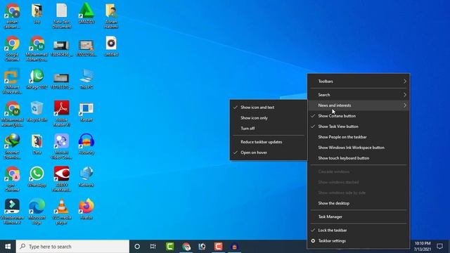Viewport: 450px width, 253px height.
Task: Launch Movavi Video Converter shortcut
Action: click(x=62, y=146)
